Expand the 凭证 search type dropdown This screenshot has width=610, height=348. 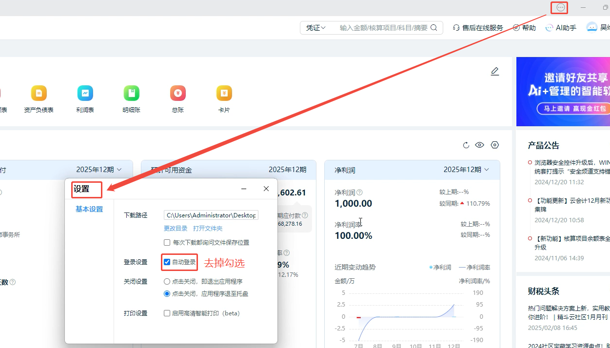[x=315, y=28]
